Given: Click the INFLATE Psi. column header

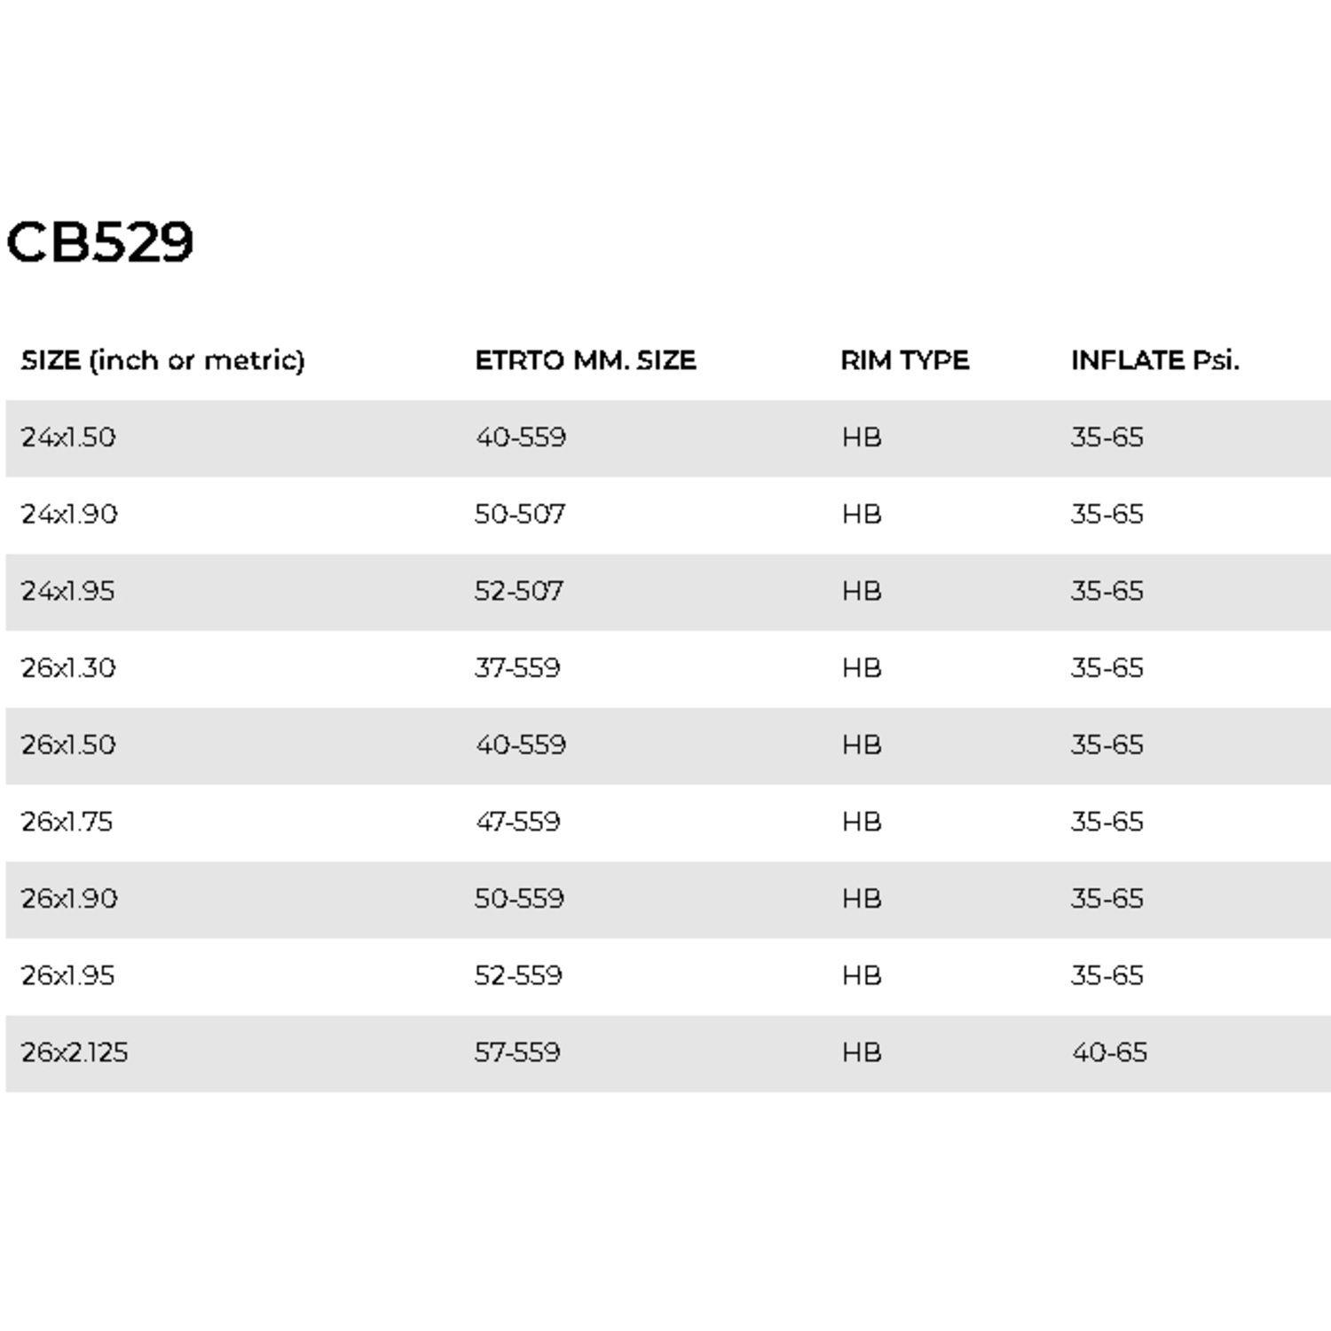Looking at the screenshot, I should tap(1154, 360).
